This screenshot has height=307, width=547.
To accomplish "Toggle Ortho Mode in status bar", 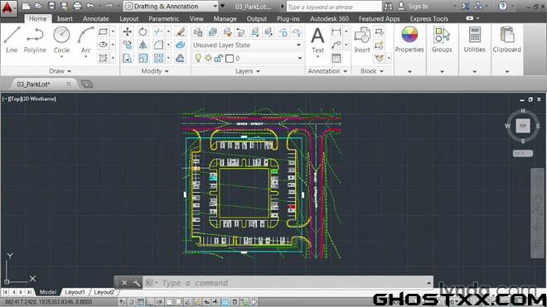I will [x=150, y=302].
